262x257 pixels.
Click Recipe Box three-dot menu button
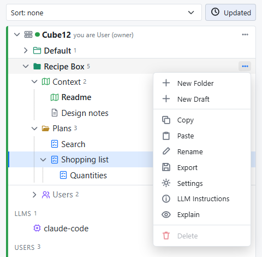point(245,66)
